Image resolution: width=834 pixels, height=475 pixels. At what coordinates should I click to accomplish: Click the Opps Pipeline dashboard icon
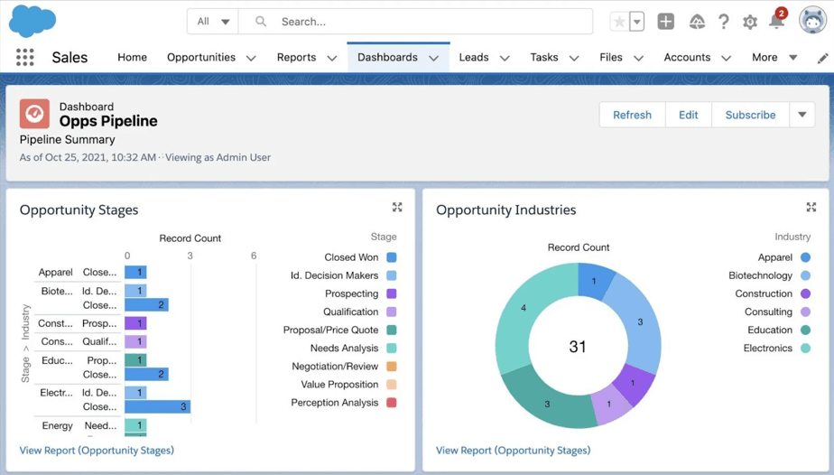tap(34, 113)
